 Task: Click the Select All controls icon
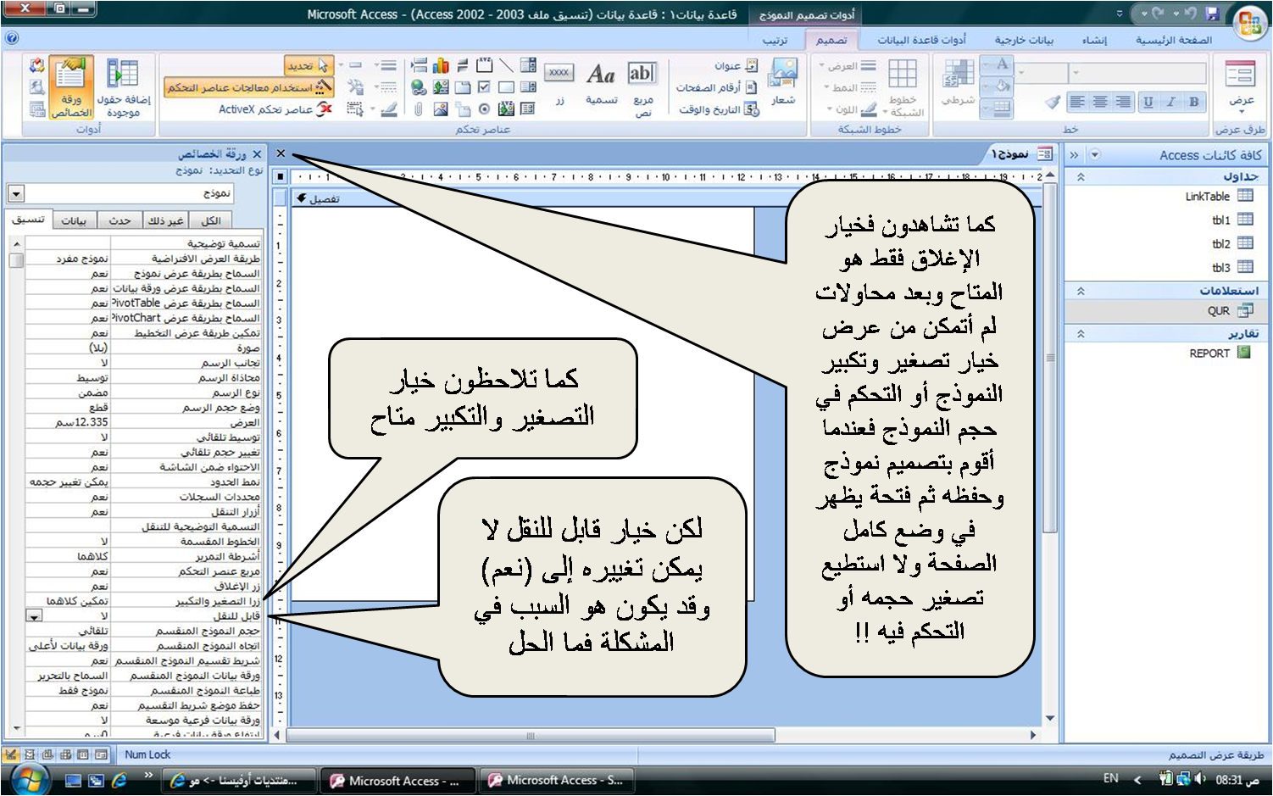[355, 109]
